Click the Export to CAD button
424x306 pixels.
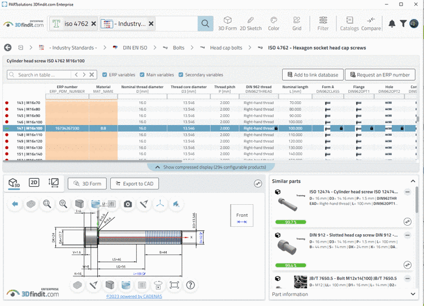click(x=134, y=183)
